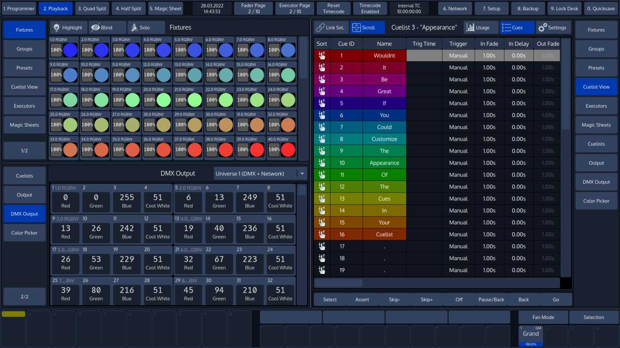Image resolution: width=620 pixels, height=348 pixels.
Task: Click hand icon of cue 5 If
Action: coord(322,103)
